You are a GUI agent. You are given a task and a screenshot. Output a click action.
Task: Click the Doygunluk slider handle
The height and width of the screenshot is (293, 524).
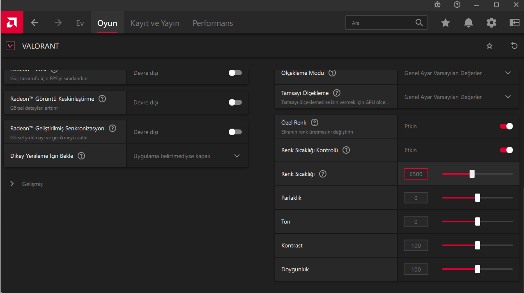pyautogui.click(x=478, y=270)
